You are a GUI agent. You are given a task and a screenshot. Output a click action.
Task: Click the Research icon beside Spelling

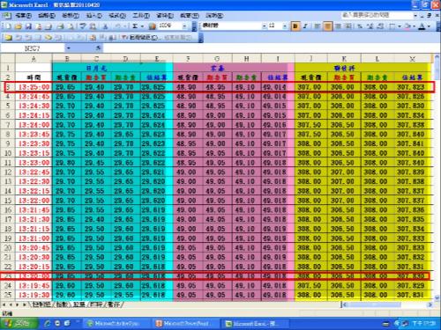point(93,26)
